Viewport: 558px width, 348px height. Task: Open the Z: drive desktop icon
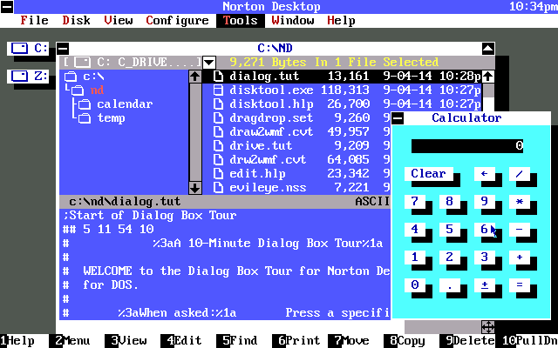point(27,77)
